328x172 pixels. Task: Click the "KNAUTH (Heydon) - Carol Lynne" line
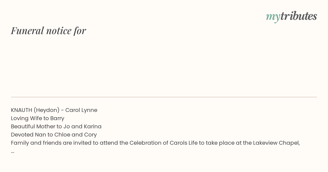click(54, 110)
